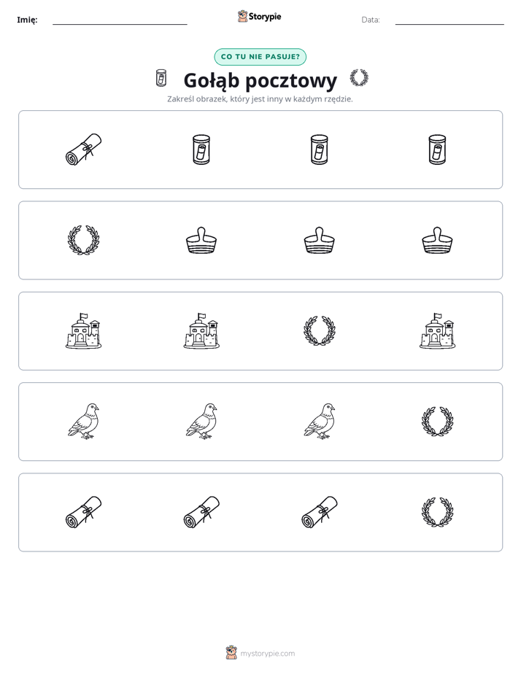
Task: Select the second scroll in the bottom row
Action: (x=201, y=512)
